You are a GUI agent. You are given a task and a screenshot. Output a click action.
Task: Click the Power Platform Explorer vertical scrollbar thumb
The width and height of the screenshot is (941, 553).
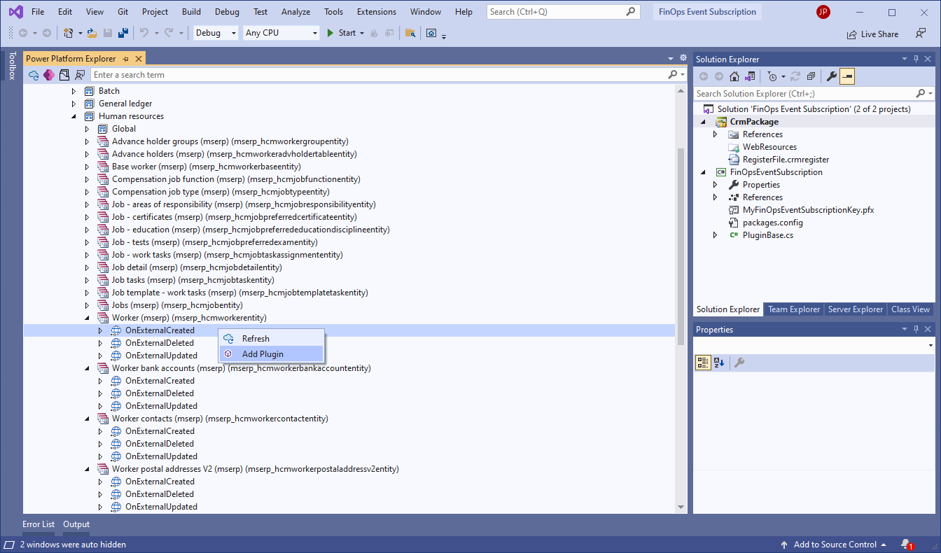point(681,246)
